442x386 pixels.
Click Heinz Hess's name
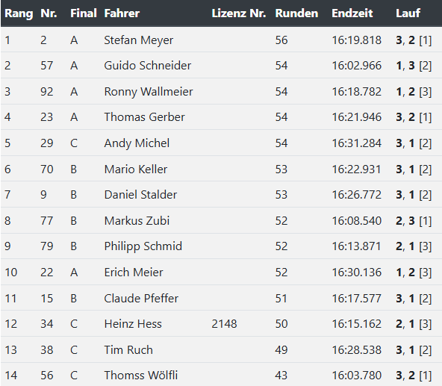pyautogui.click(x=133, y=324)
